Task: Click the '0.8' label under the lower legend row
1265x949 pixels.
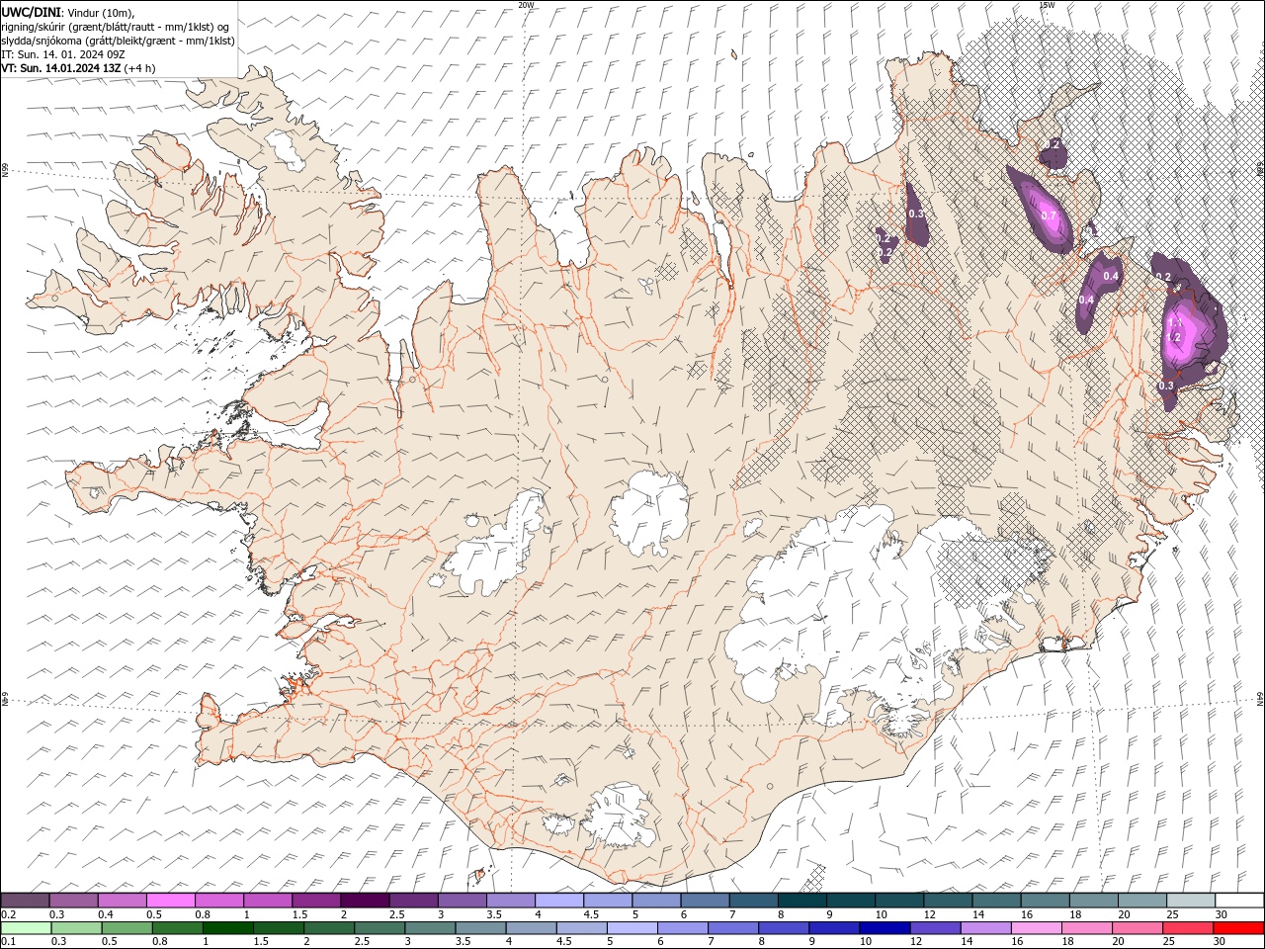Action: [160, 942]
